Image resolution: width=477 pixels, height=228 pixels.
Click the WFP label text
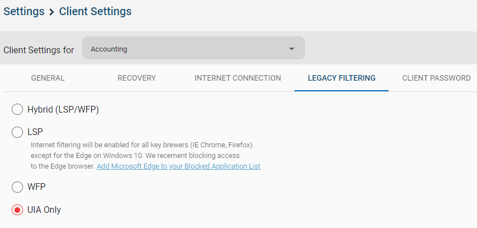pyautogui.click(x=36, y=187)
